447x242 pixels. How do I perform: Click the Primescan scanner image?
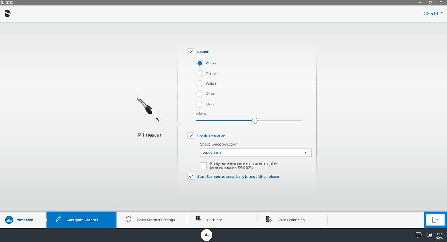tap(148, 109)
